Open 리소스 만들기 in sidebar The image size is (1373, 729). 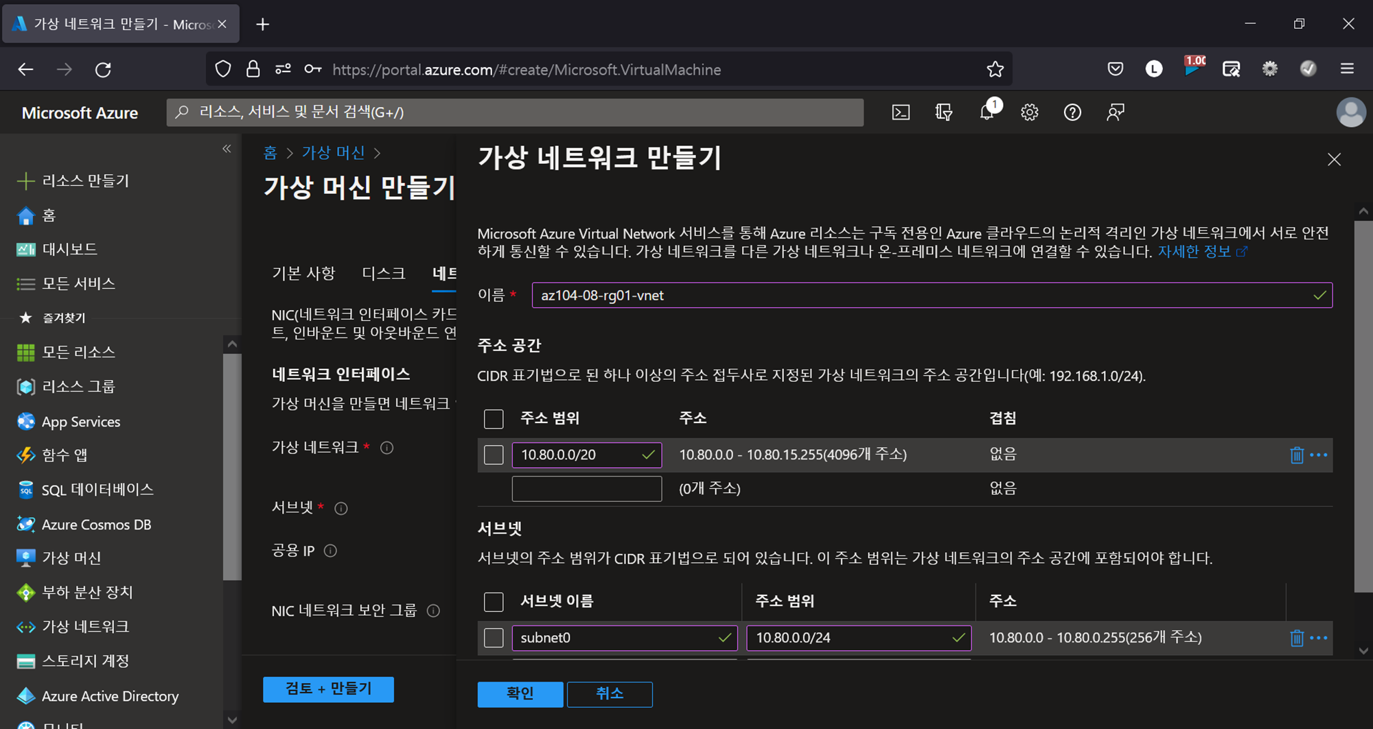[x=73, y=181]
